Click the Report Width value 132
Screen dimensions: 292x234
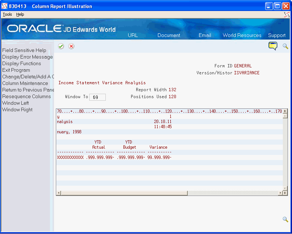[x=172, y=90]
